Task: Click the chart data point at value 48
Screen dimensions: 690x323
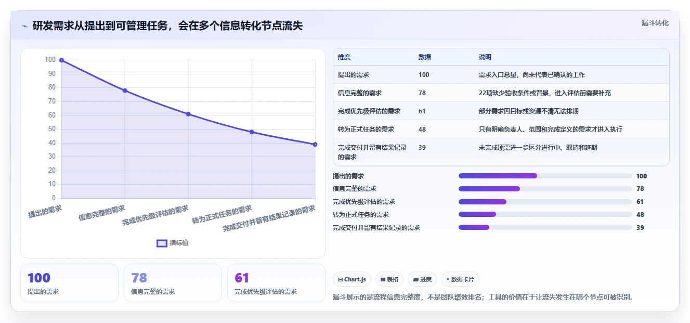Action: 252,132
